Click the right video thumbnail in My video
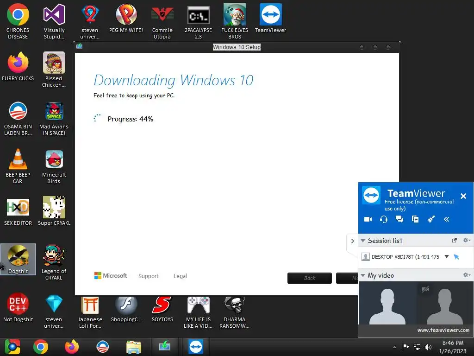 point(445,303)
